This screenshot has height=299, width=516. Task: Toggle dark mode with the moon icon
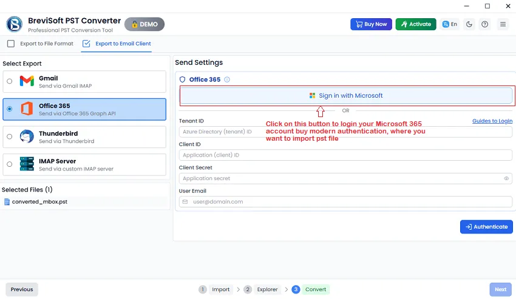pos(469,24)
